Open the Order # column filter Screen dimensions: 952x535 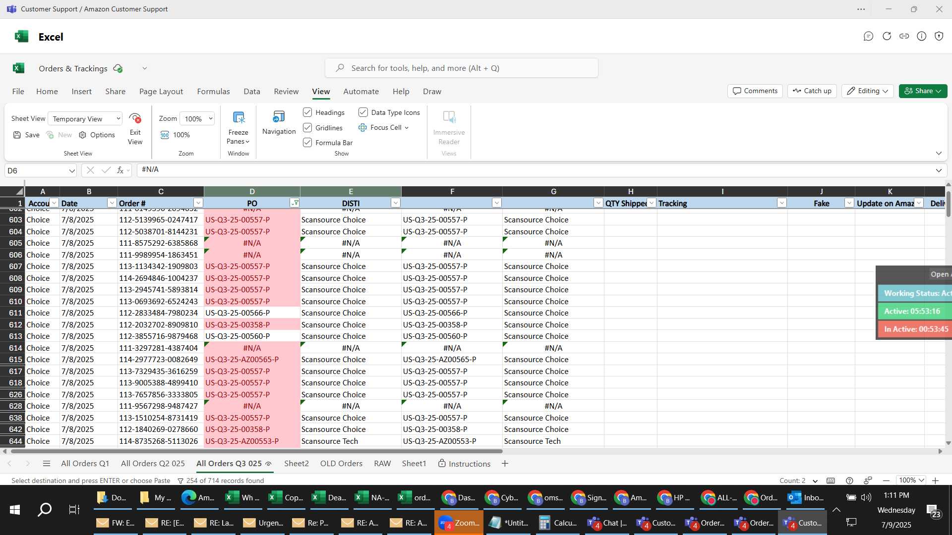pos(198,203)
